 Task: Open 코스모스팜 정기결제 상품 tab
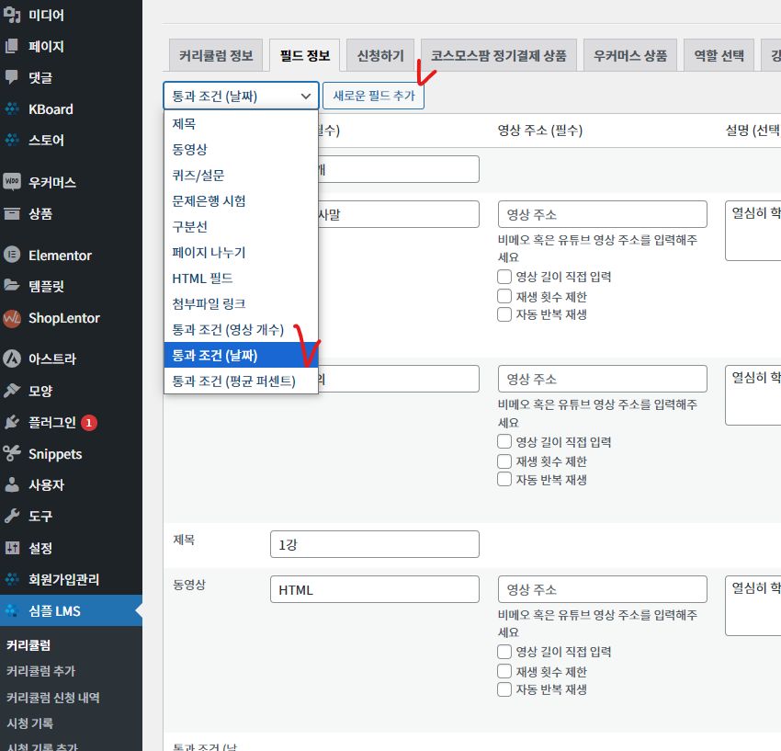[x=499, y=55]
